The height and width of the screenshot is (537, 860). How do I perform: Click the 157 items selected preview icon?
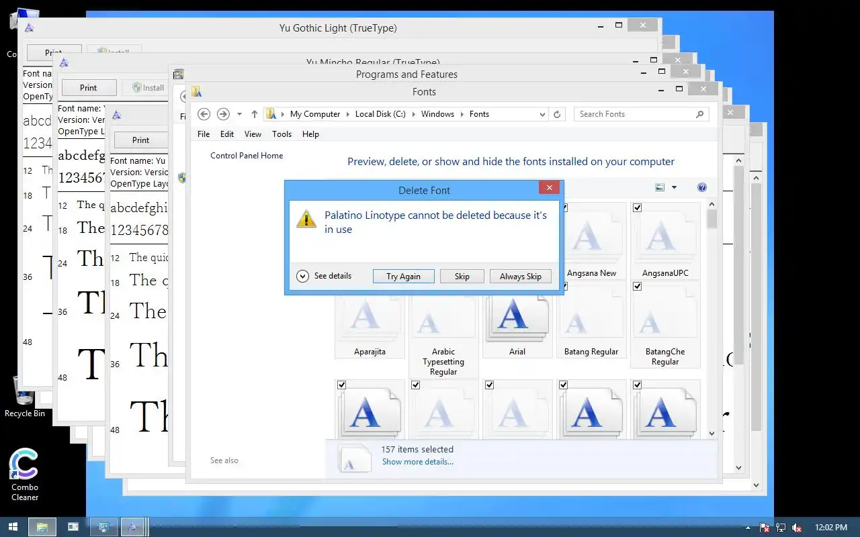[x=355, y=458]
